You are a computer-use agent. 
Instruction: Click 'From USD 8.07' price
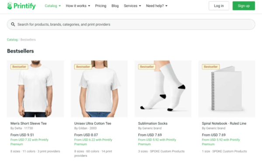(86, 135)
